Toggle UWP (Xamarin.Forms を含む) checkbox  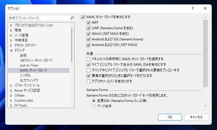tap(88, 28)
